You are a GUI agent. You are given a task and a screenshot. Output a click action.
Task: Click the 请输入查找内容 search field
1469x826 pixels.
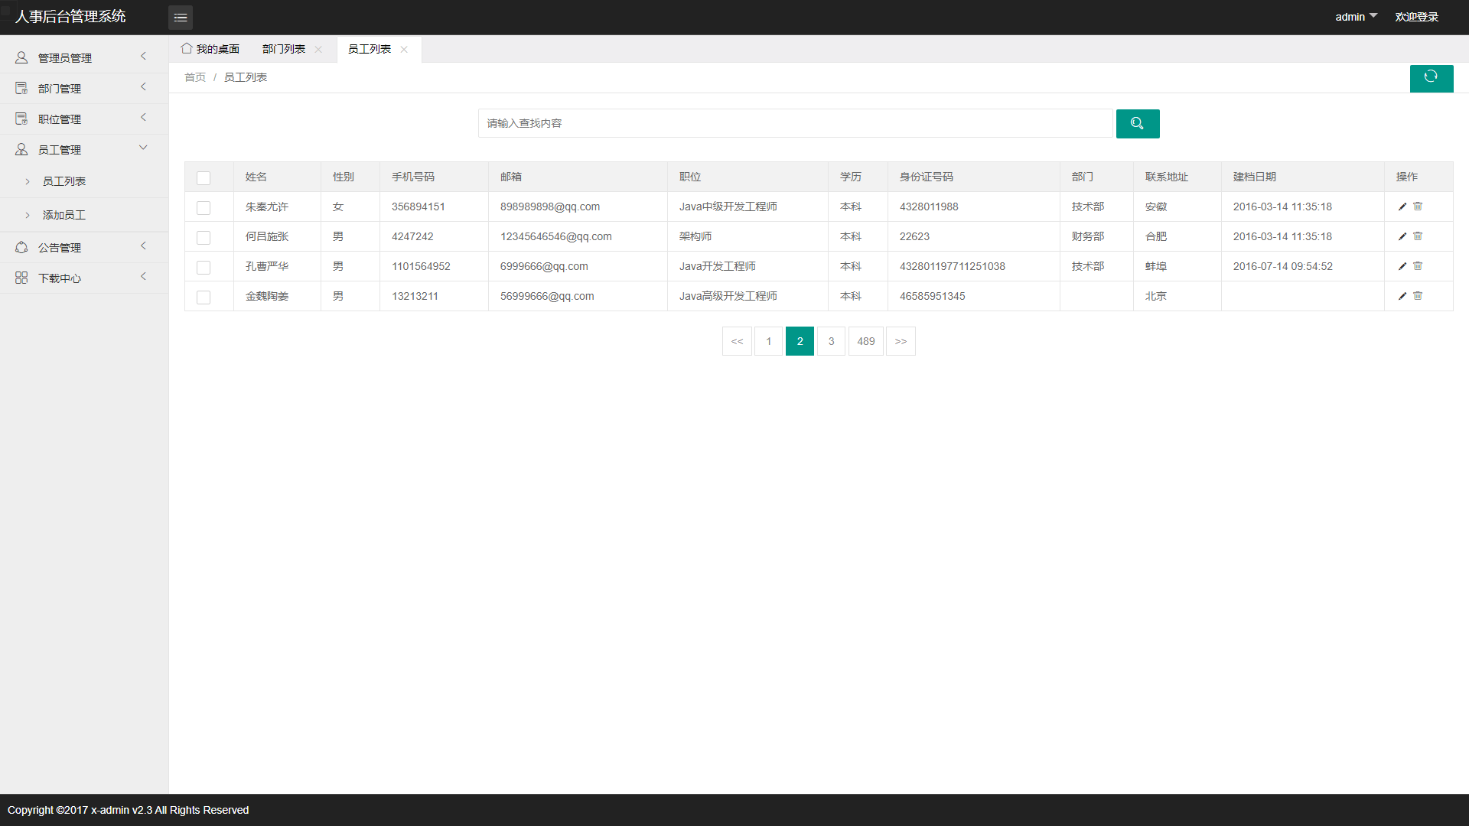click(x=795, y=123)
